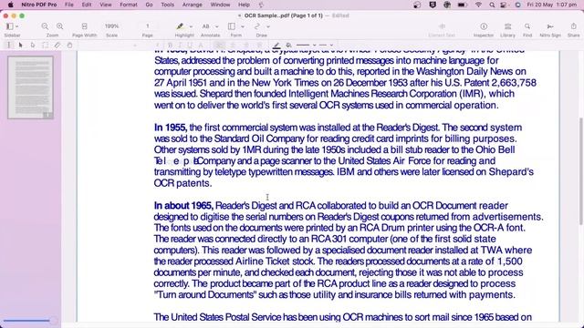Click the bold text "In 1955,"
The height and width of the screenshot is (328, 584).
click(x=171, y=128)
